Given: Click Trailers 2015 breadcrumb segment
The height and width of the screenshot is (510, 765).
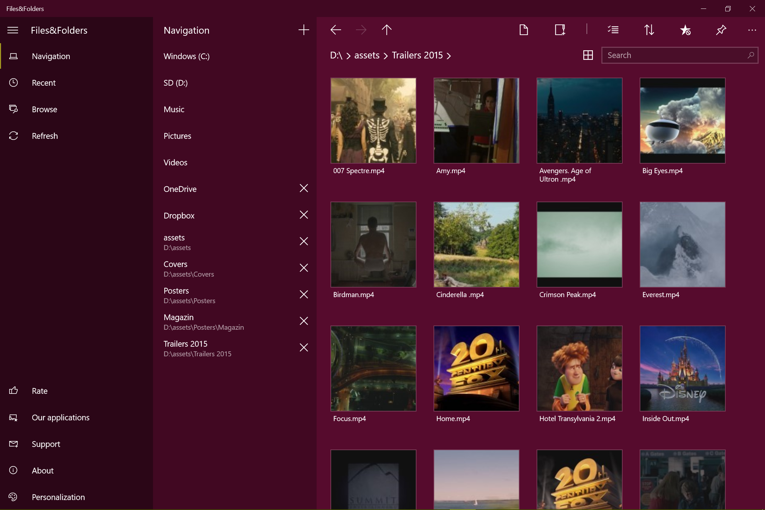Looking at the screenshot, I should [417, 55].
